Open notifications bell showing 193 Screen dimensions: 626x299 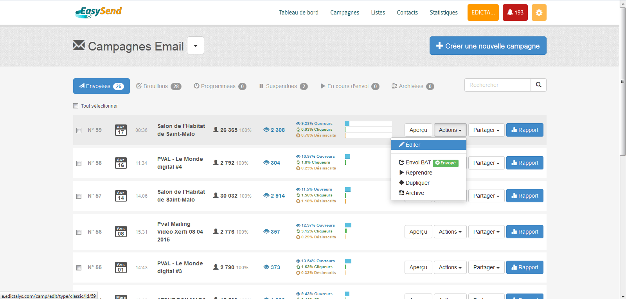pos(515,13)
